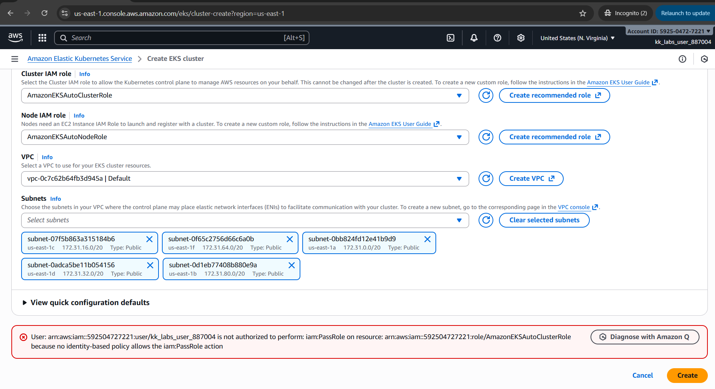This screenshot has width=715, height=389.
Task: Open the Select subnets dropdown
Action: coord(245,220)
